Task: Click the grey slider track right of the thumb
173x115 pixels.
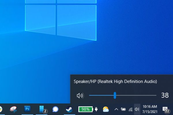Action: click(x=136, y=95)
